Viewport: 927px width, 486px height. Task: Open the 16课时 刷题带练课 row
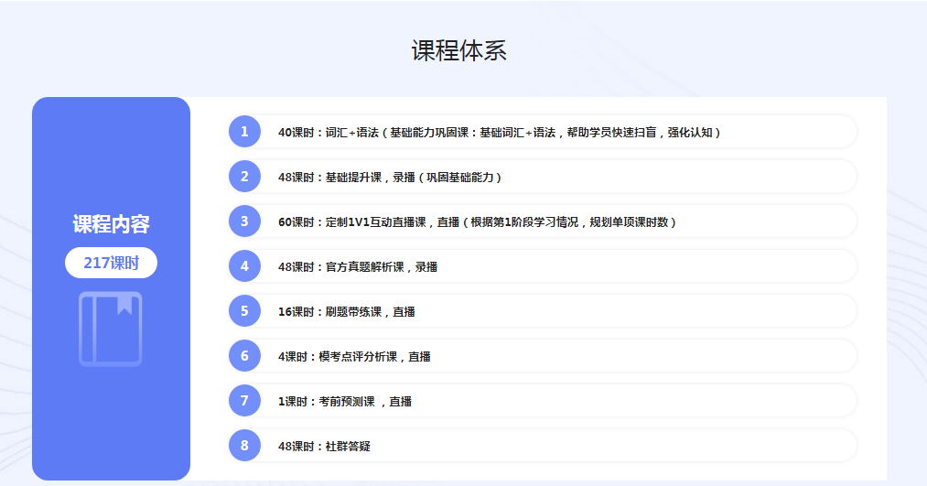point(347,311)
